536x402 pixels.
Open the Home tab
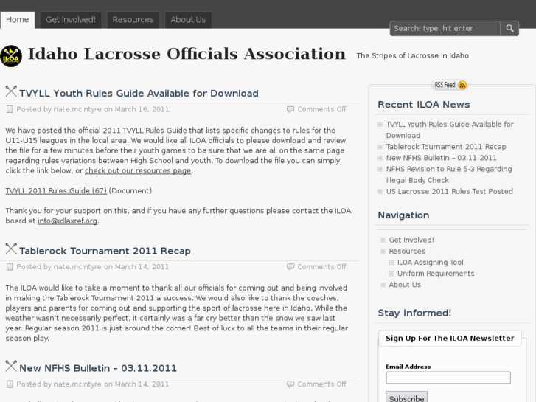(18, 20)
